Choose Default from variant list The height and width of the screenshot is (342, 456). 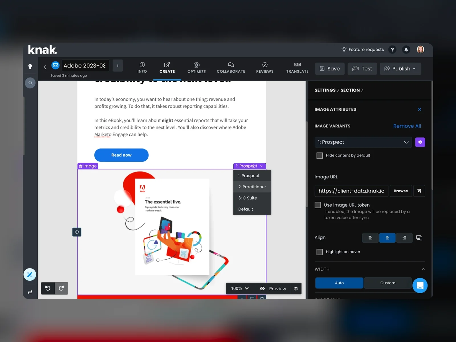click(252, 209)
